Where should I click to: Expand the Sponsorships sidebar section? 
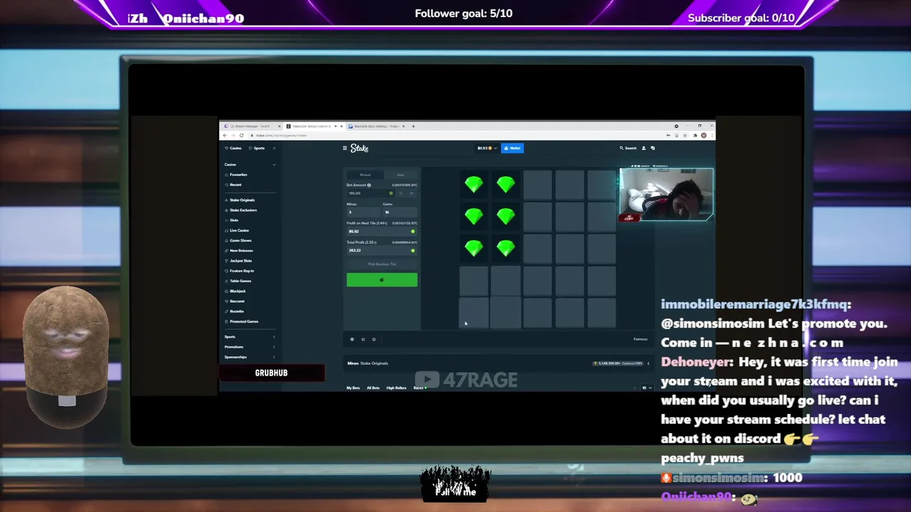(274, 357)
